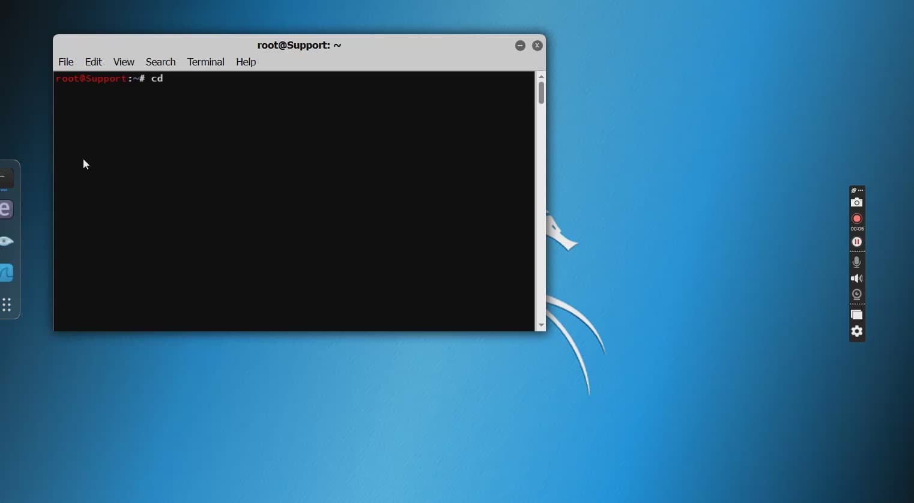The width and height of the screenshot is (914, 503).
Task: Click the recorder bar pin and more options icon
Action: pyautogui.click(x=857, y=190)
